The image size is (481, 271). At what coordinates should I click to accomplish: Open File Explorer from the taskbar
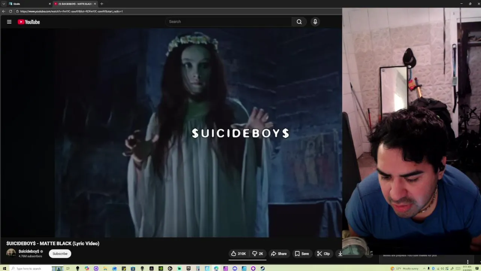point(105,268)
